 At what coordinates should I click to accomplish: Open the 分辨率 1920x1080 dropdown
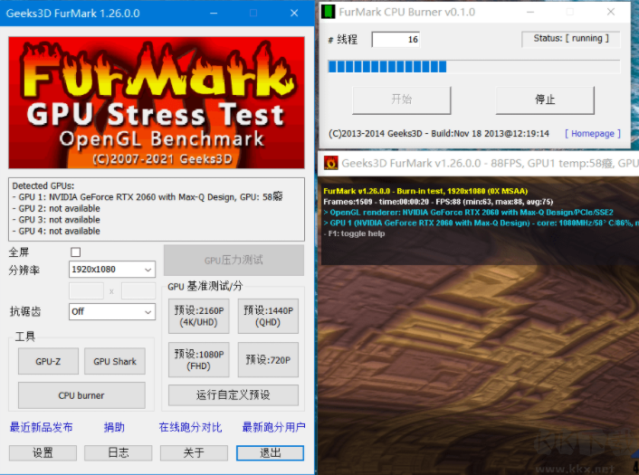tap(112, 270)
